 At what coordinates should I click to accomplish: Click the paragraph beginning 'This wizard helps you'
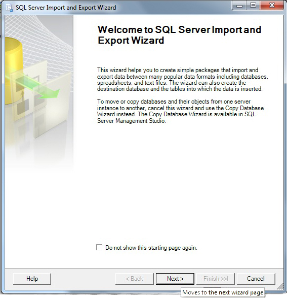[183, 79]
